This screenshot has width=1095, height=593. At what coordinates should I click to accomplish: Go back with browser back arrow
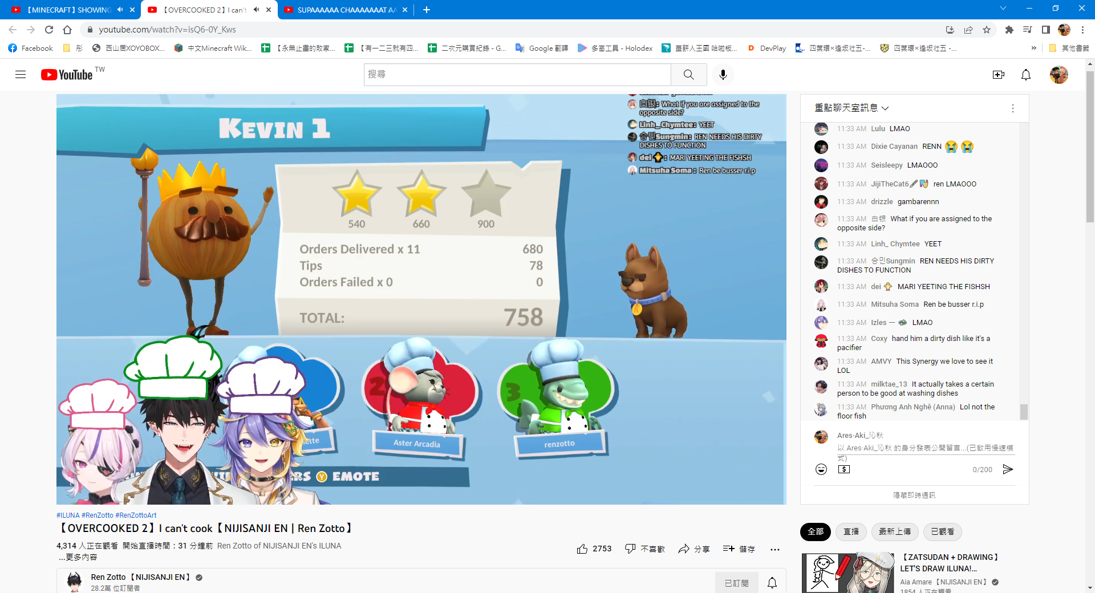(x=13, y=30)
